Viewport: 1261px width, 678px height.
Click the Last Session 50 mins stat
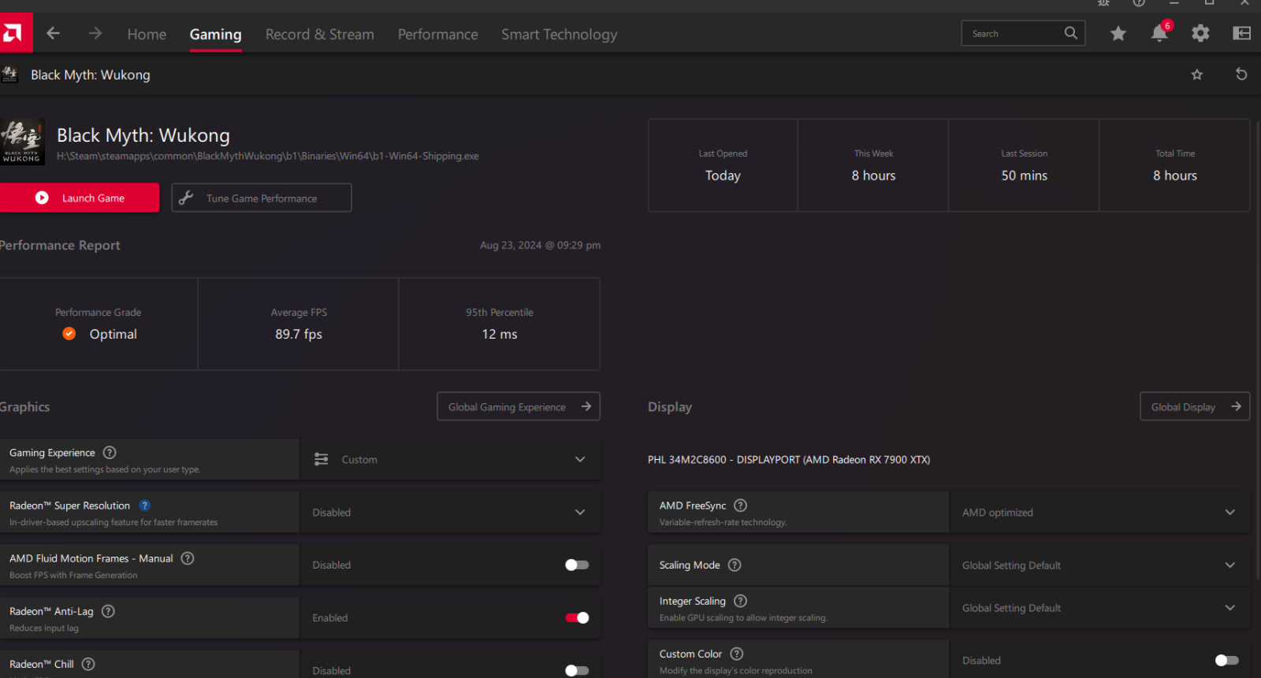pyautogui.click(x=1024, y=165)
